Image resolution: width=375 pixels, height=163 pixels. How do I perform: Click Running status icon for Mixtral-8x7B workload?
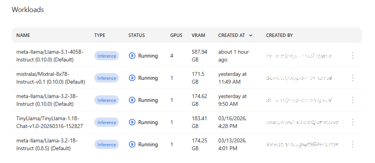(132, 78)
